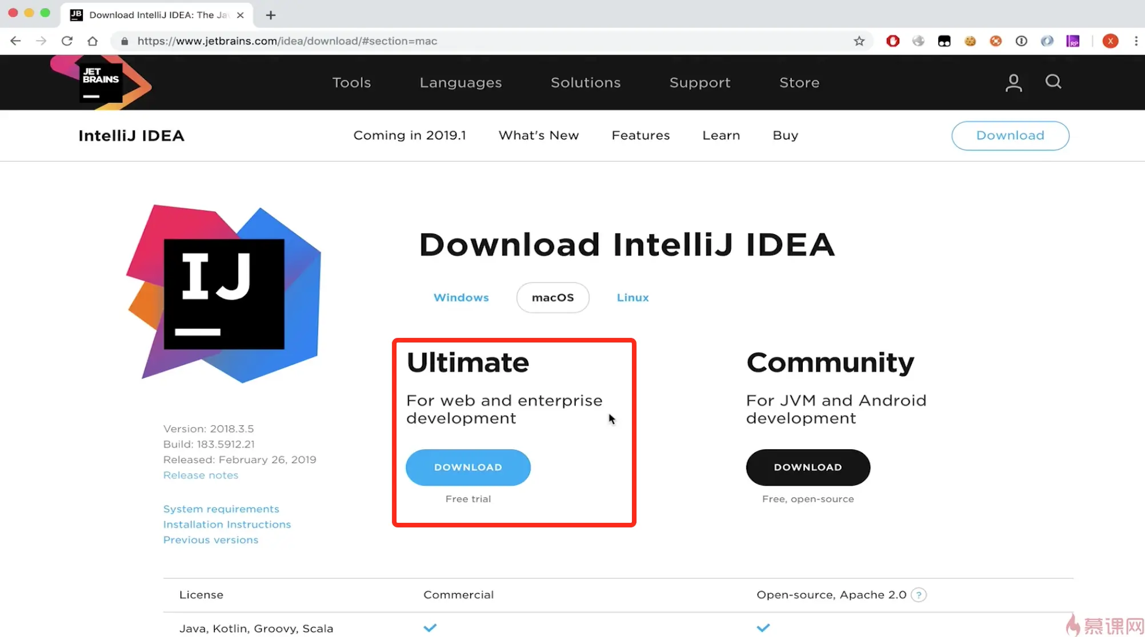Select the Windows platform option
1145x637 pixels.
(x=461, y=297)
